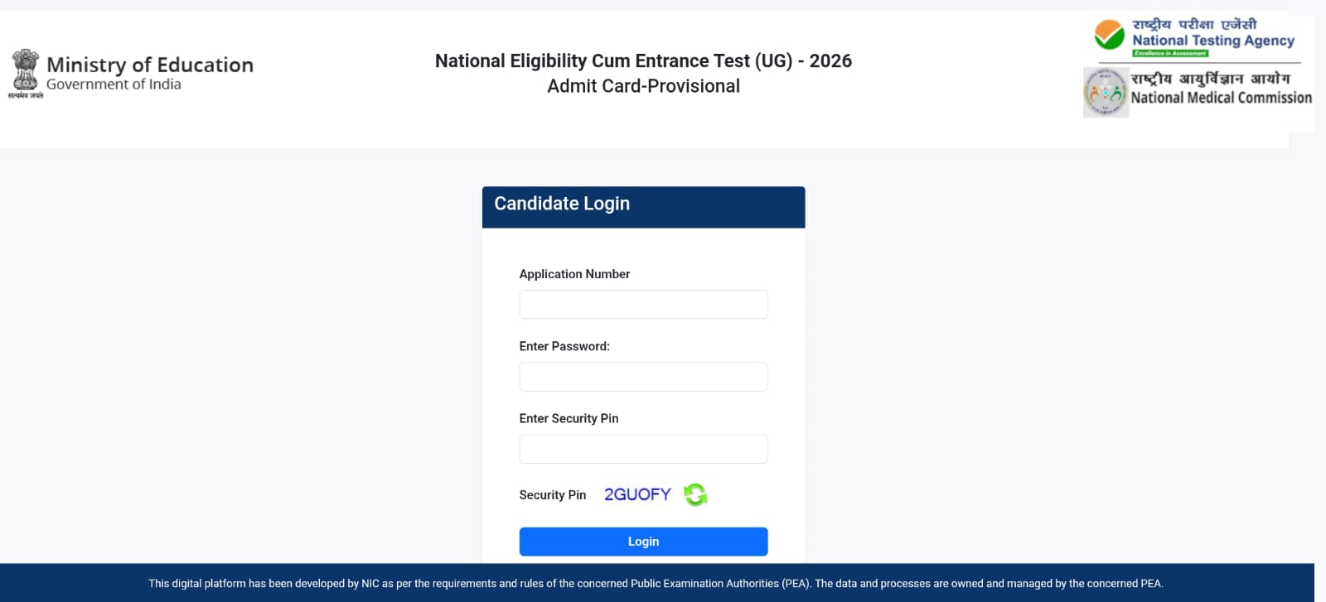
Task: Click the Login button
Action: point(643,542)
